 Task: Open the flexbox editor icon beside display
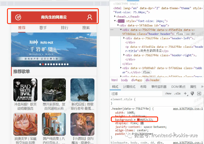[142, 123]
